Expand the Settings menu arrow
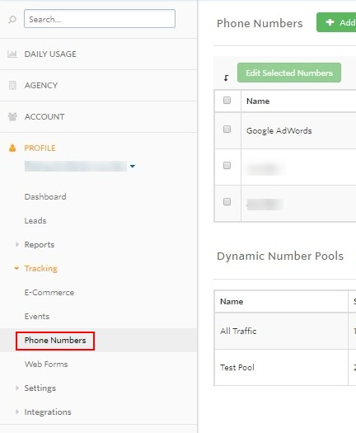This screenshot has width=356, height=433. [17, 388]
